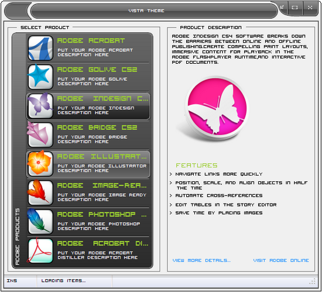This screenshot has width=322, height=292.
Task: Click the status bar resize grip
Action: (312, 281)
